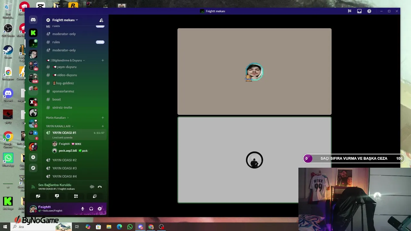Viewport: 411px width, 231px height.
Task: Open Instagram desktop shortcut
Action: pyautogui.click(x=8, y=74)
